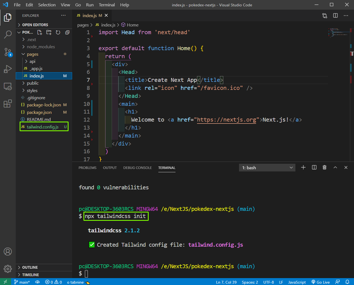Click the feedback icon in status bar

(337, 282)
